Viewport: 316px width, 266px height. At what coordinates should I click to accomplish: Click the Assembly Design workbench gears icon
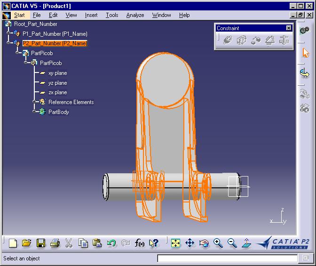click(304, 31)
